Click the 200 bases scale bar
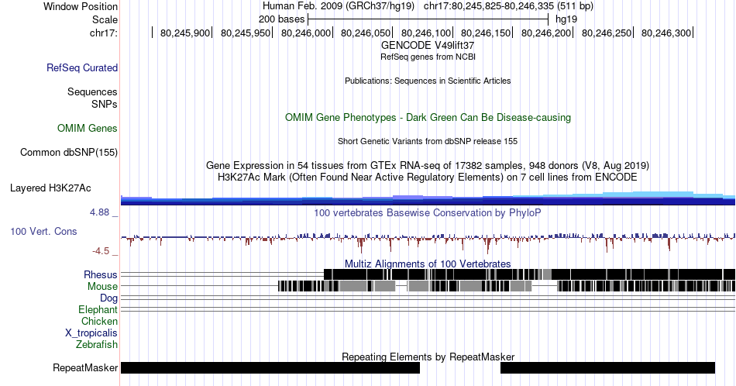 [428, 19]
